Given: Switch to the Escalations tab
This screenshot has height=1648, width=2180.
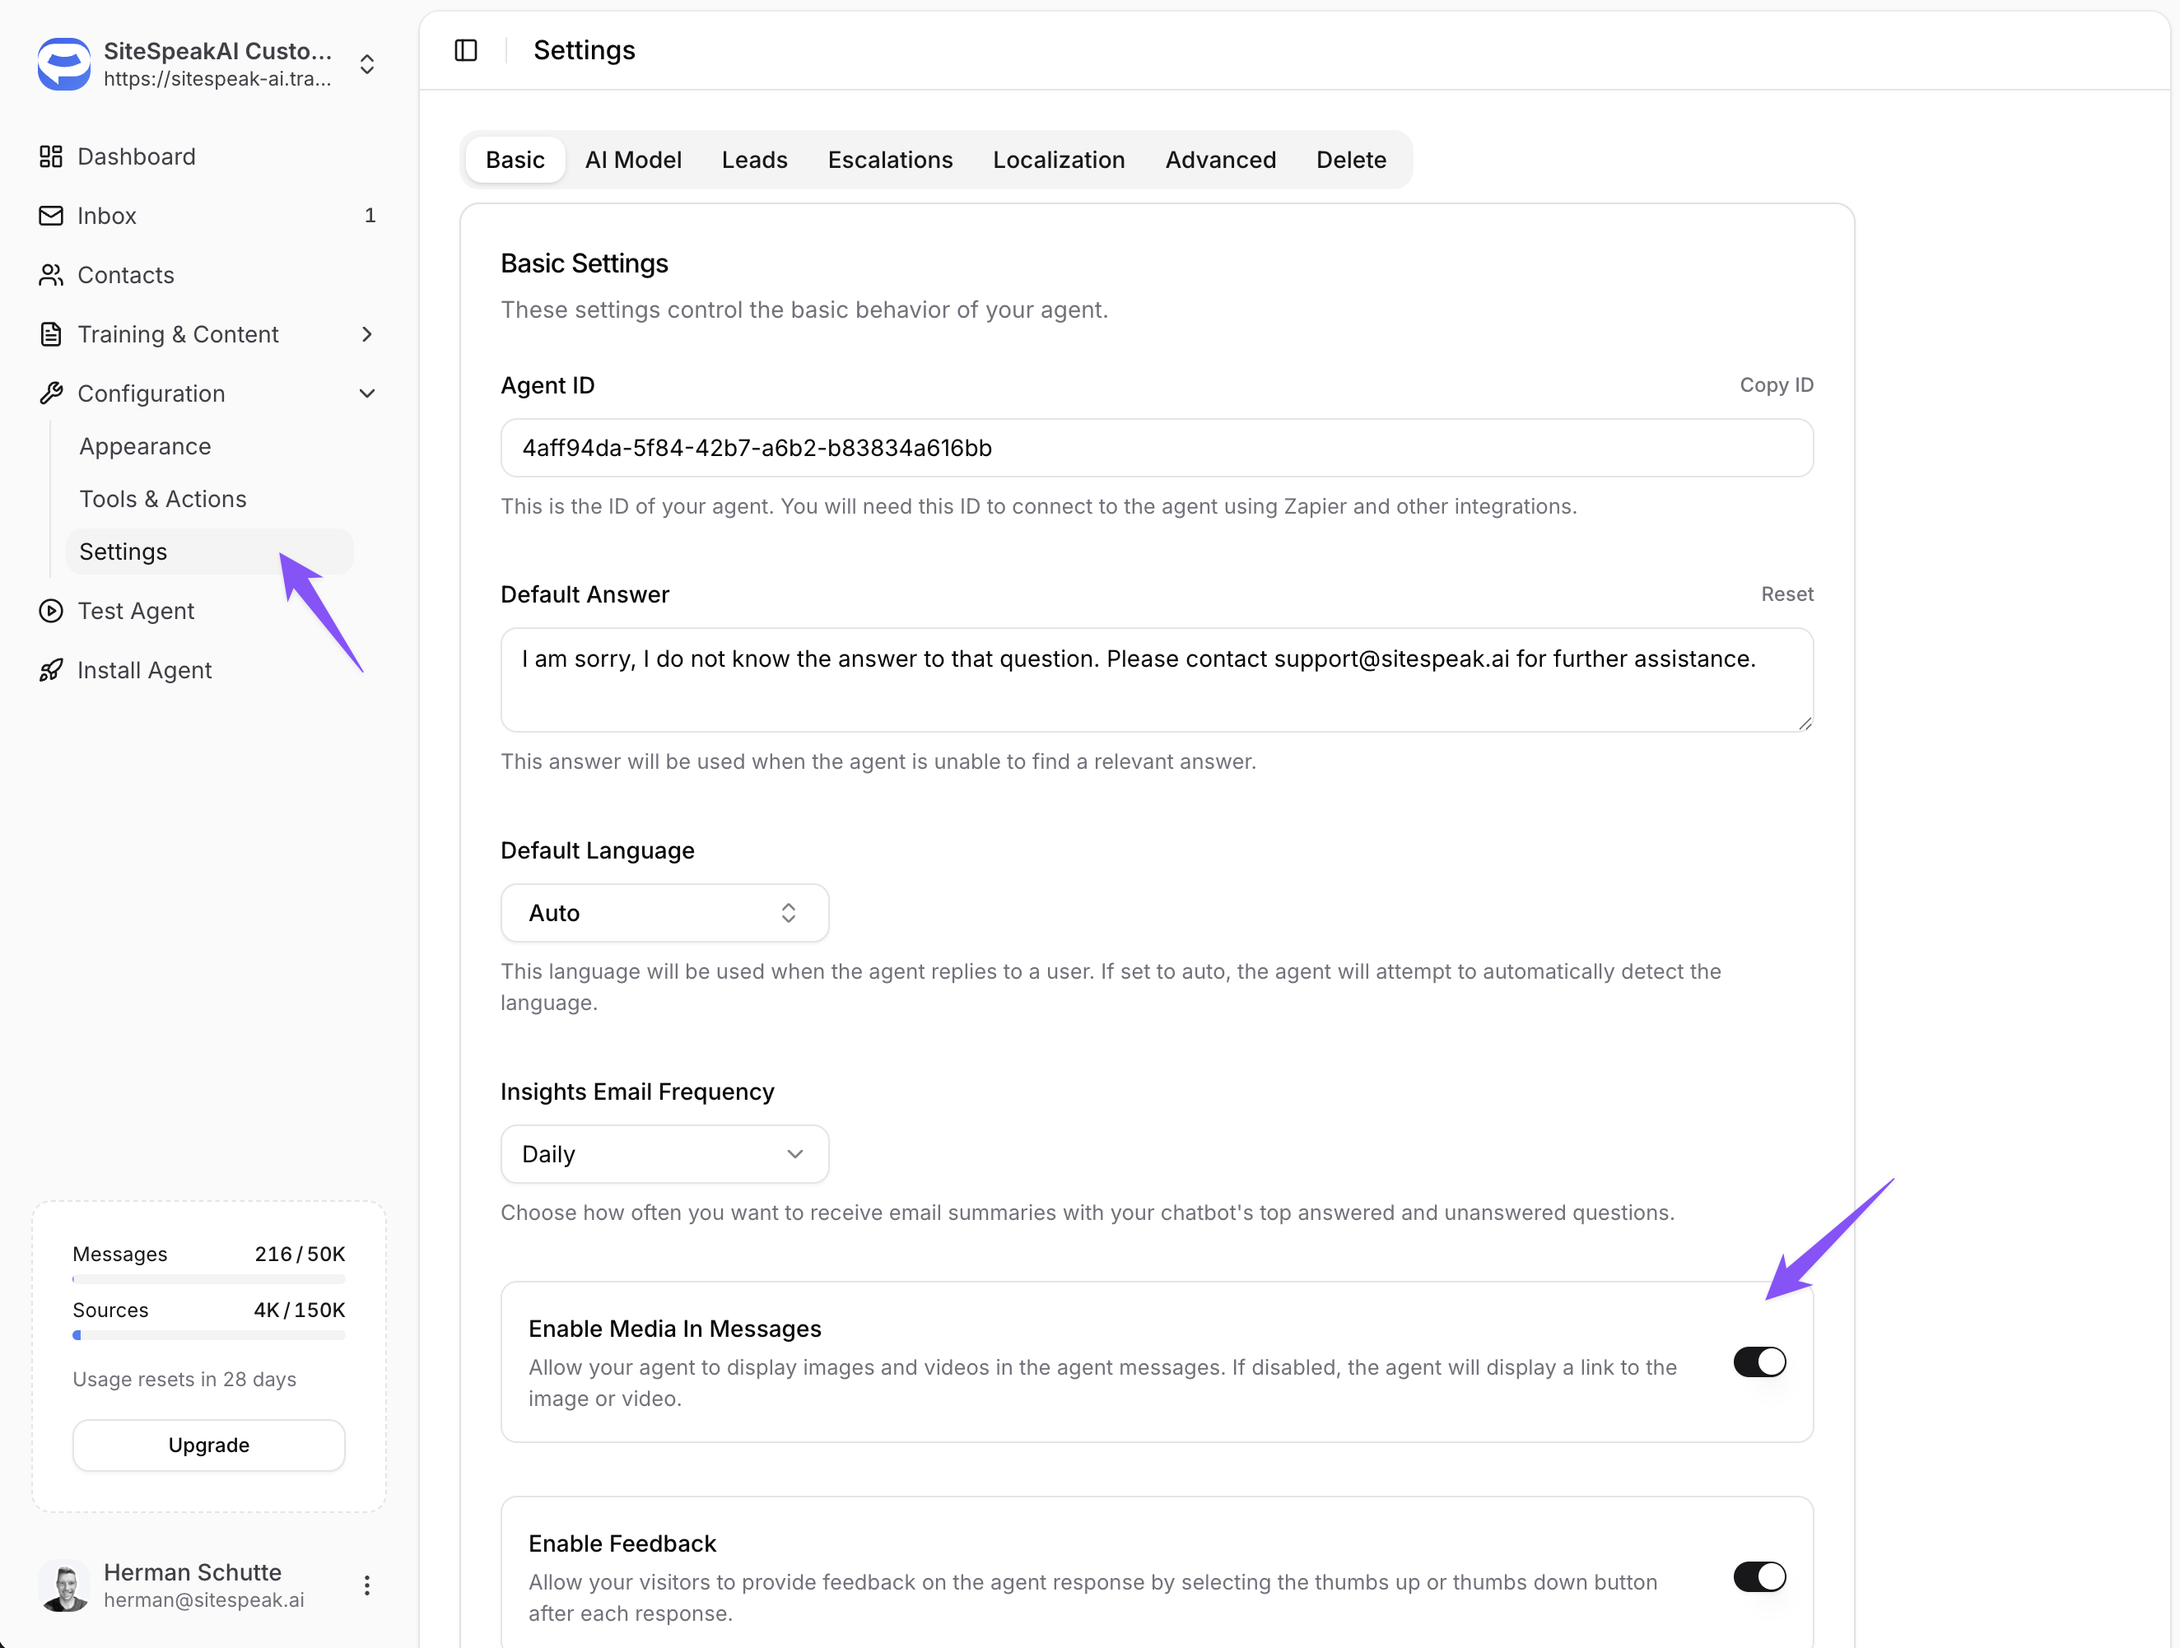Looking at the screenshot, I should [890, 160].
